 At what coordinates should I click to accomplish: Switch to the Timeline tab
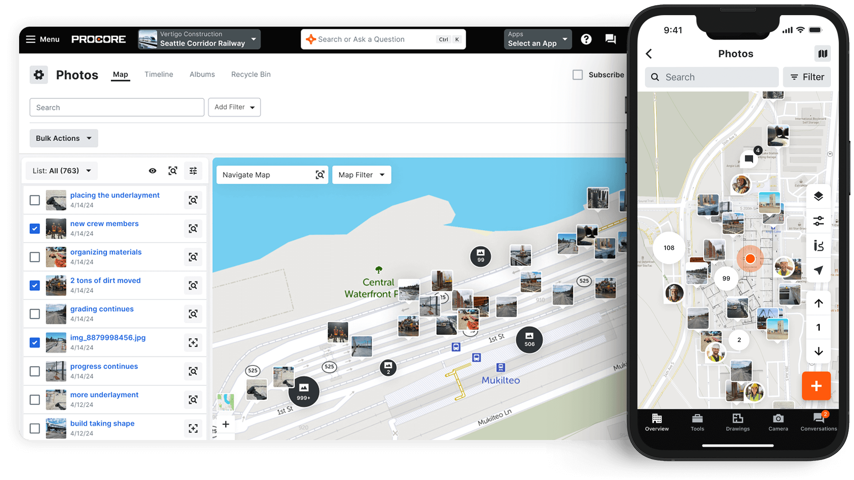[158, 74]
